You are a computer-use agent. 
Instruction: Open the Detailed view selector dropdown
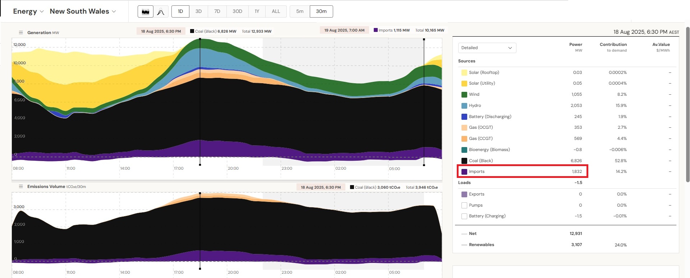tap(487, 48)
